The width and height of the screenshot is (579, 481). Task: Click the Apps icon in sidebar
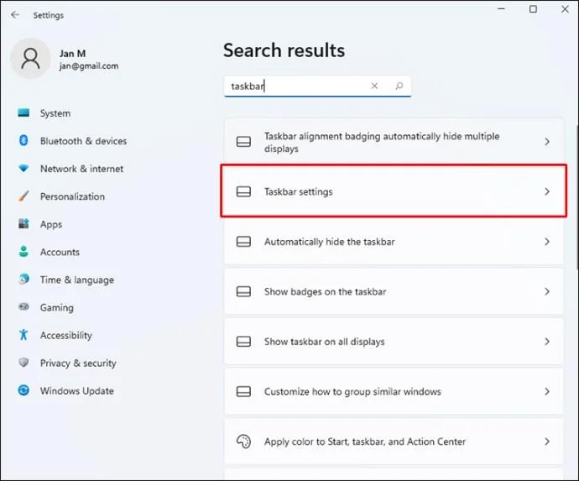tap(23, 224)
